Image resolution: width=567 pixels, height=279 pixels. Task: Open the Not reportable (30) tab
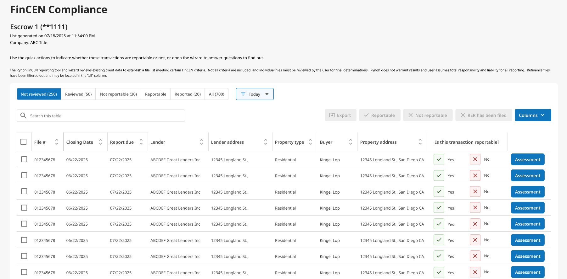point(118,94)
